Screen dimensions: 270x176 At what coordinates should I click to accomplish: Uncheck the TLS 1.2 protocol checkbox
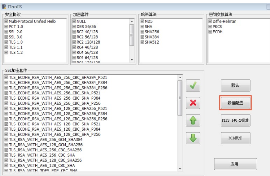pyautogui.click(x=7, y=52)
